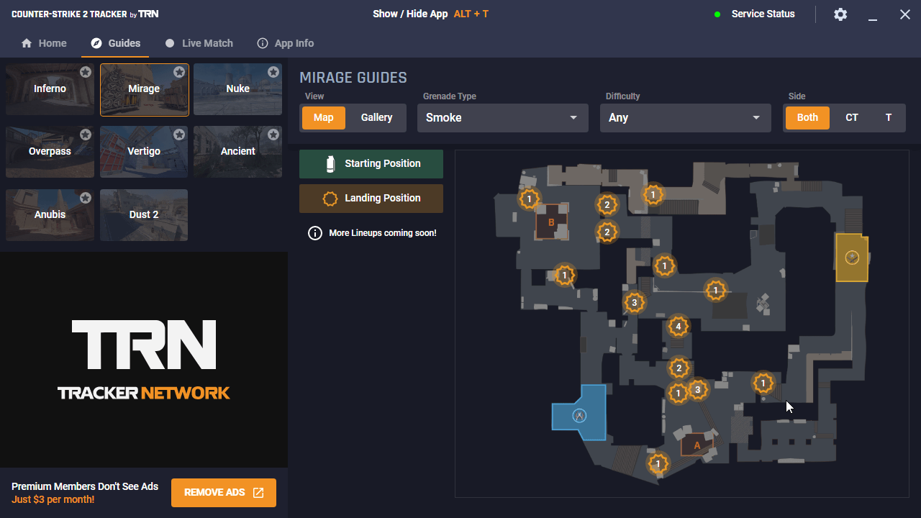Switch to the Live Match tab

[x=199, y=43]
